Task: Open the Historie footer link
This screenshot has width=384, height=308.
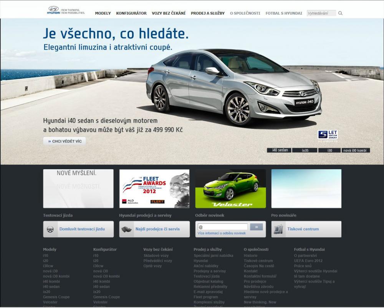Action: (250, 256)
